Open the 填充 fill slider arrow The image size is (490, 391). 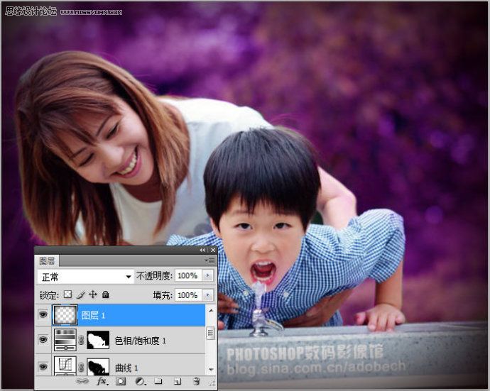(207, 295)
